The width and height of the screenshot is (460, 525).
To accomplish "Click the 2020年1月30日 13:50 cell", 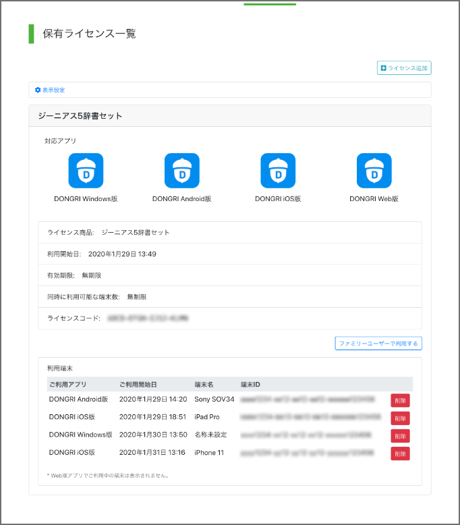I will tap(153, 435).
